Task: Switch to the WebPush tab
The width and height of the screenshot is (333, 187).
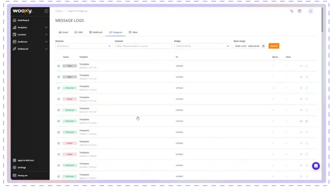Action: (x=96, y=32)
